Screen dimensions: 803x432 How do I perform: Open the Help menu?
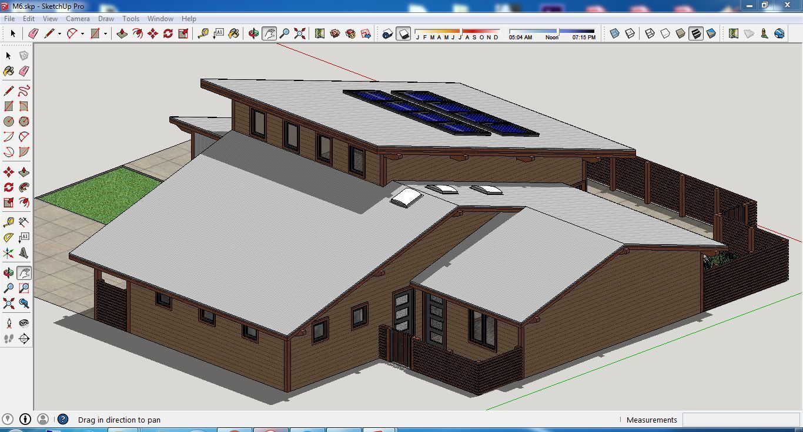[x=189, y=19]
